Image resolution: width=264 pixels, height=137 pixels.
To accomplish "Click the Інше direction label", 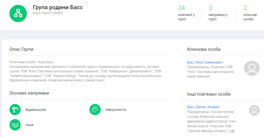I will click(x=30, y=125).
